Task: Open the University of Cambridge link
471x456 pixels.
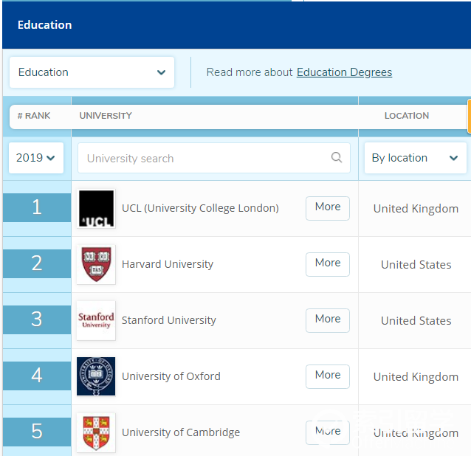Action: (x=181, y=432)
